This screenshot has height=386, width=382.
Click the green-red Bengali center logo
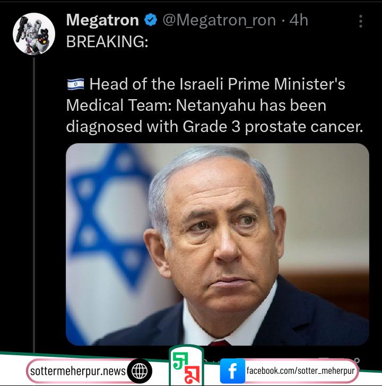pyautogui.click(x=186, y=366)
